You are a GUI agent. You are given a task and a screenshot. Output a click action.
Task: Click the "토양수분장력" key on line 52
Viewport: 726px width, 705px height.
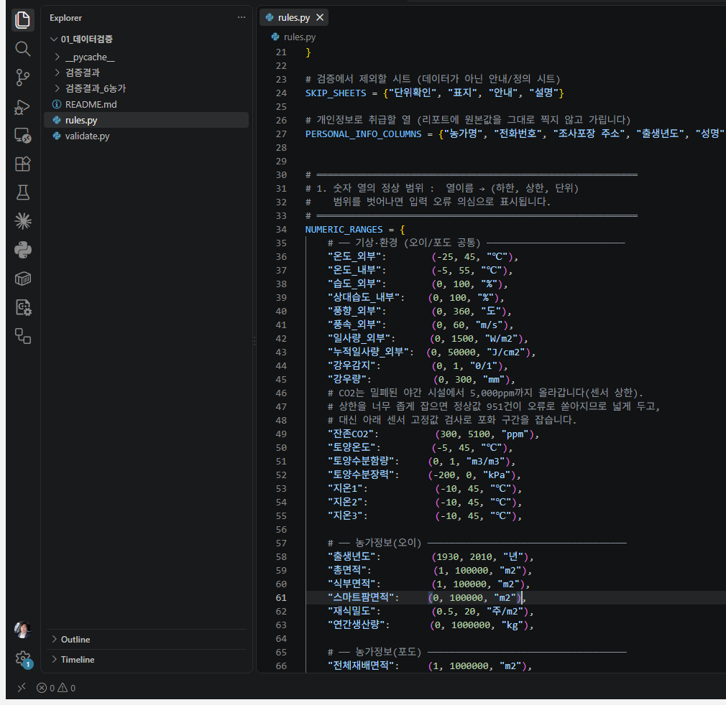361,475
